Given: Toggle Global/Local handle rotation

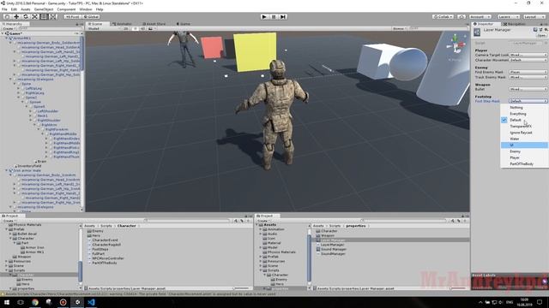Looking at the screenshot, I should tap(91, 17).
